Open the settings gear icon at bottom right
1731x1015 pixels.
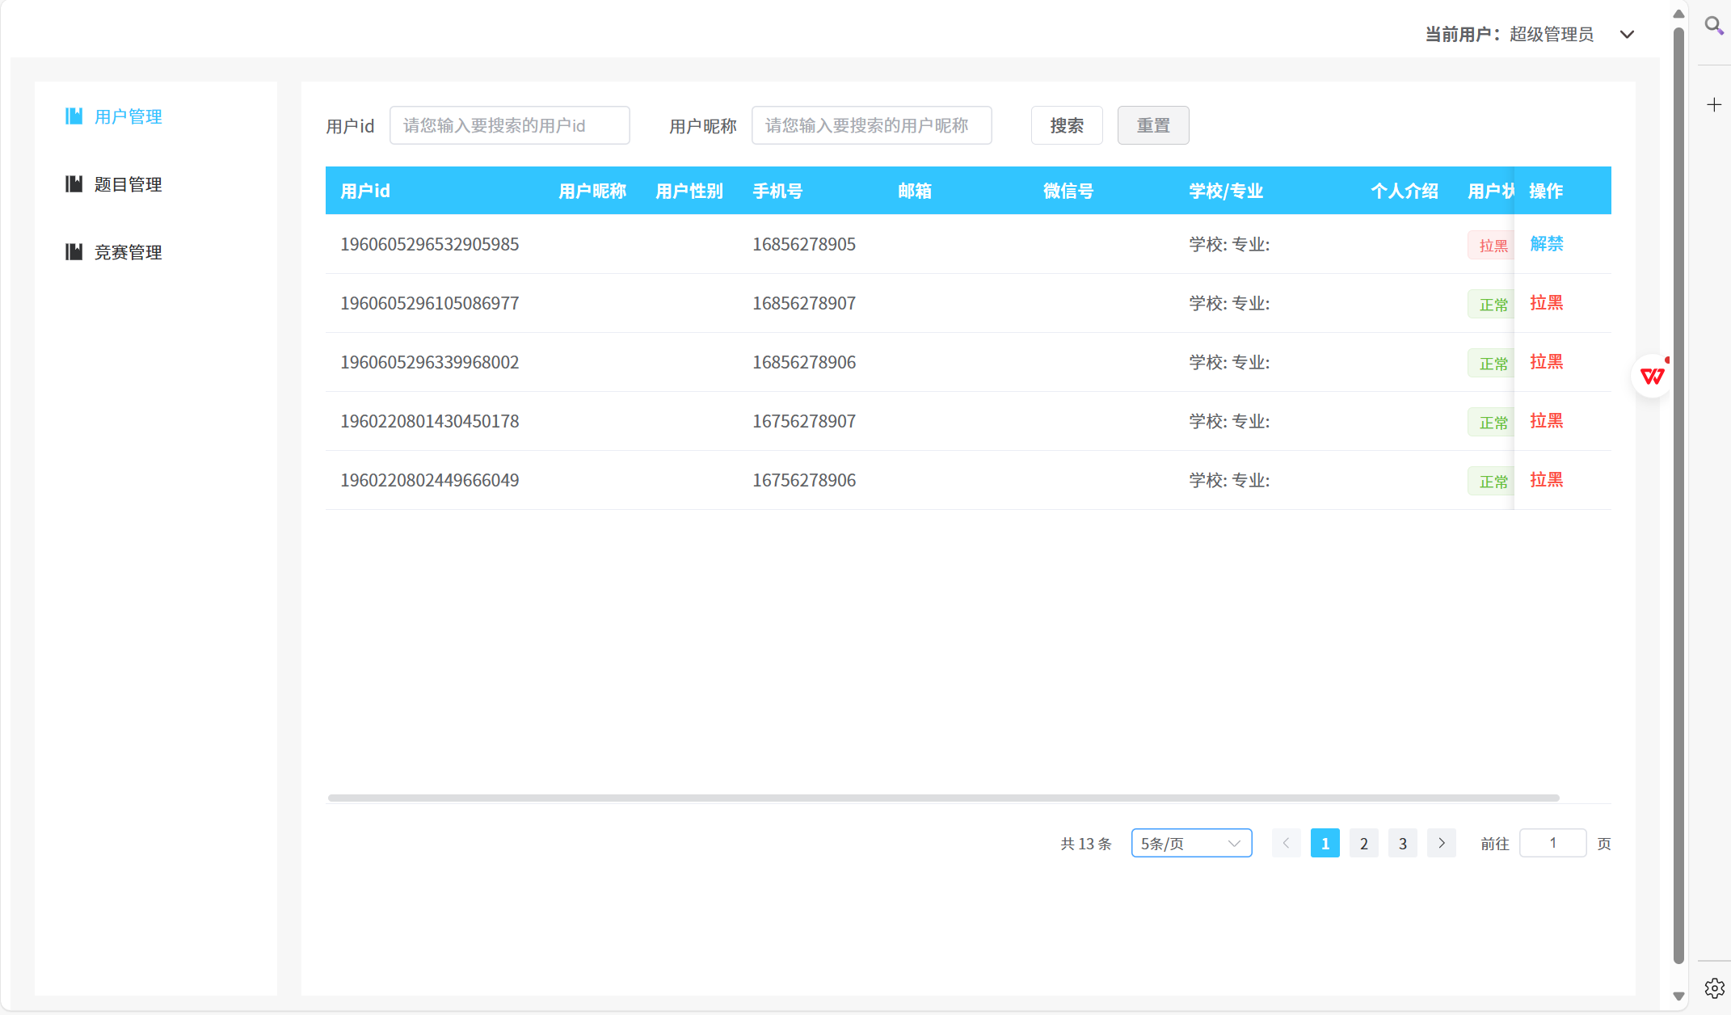[1713, 988]
